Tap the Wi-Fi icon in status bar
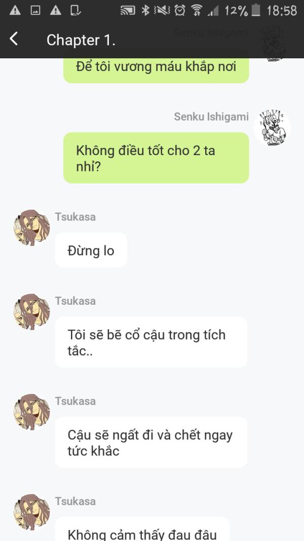Screen dimensions: 304x541 coord(197,10)
